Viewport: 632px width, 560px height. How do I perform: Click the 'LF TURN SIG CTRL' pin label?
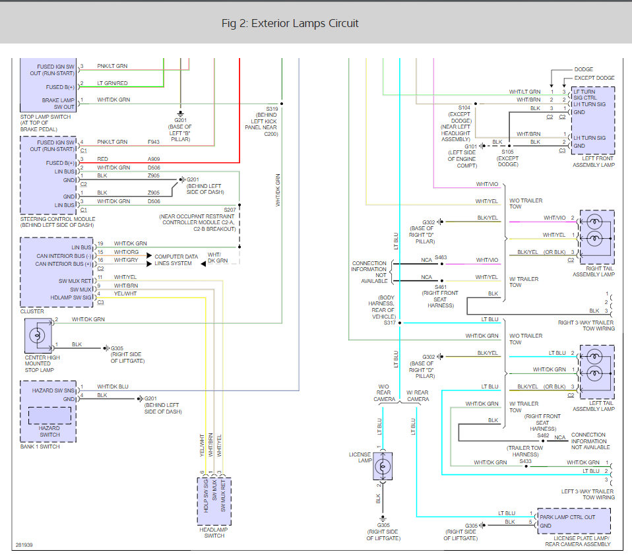pos(585,95)
